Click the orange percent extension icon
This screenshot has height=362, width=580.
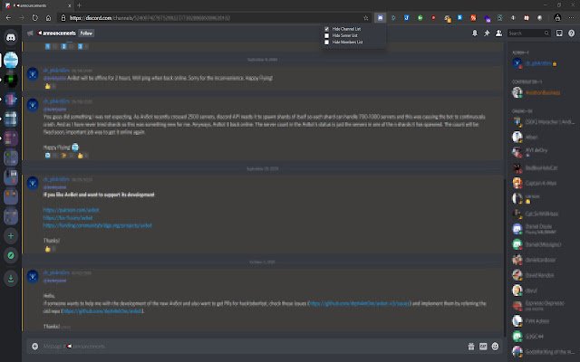pyautogui.click(x=473, y=18)
